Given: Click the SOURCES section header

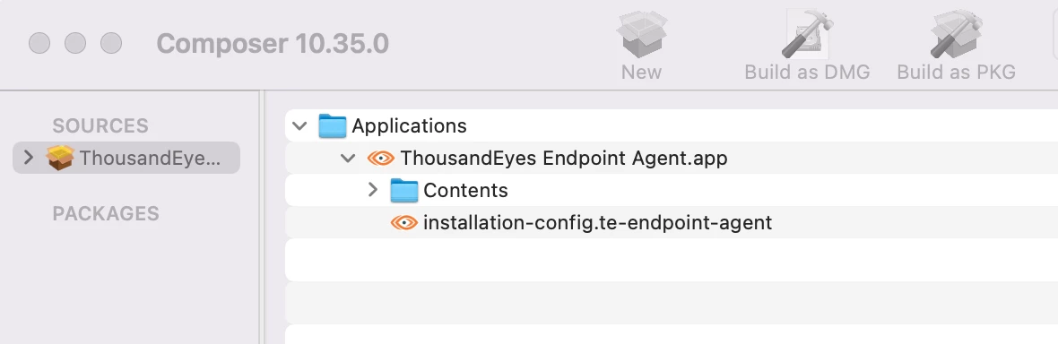Looking at the screenshot, I should [x=100, y=126].
